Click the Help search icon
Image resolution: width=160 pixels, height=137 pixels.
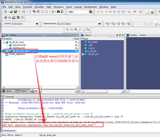tap(91, 12)
